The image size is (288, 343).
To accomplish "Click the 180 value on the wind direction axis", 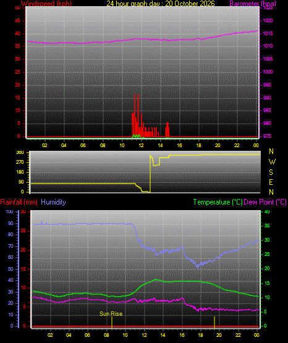I will coord(20,172).
